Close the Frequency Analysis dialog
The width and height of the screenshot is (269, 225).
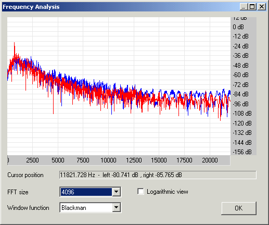(262, 7)
